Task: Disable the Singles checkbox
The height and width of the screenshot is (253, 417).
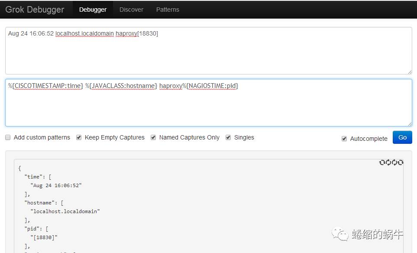Action: (228, 137)
